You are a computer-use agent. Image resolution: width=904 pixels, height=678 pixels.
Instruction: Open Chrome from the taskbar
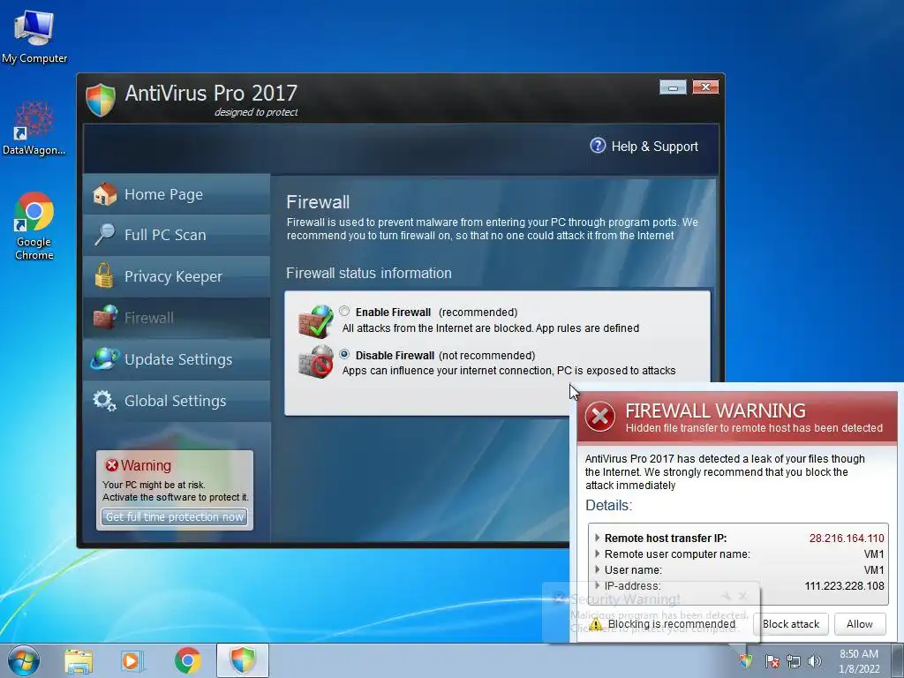pos(187,660)
